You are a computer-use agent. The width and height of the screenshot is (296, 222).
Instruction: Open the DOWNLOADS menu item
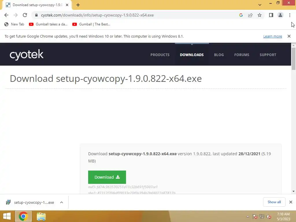(x=192, y=55)
